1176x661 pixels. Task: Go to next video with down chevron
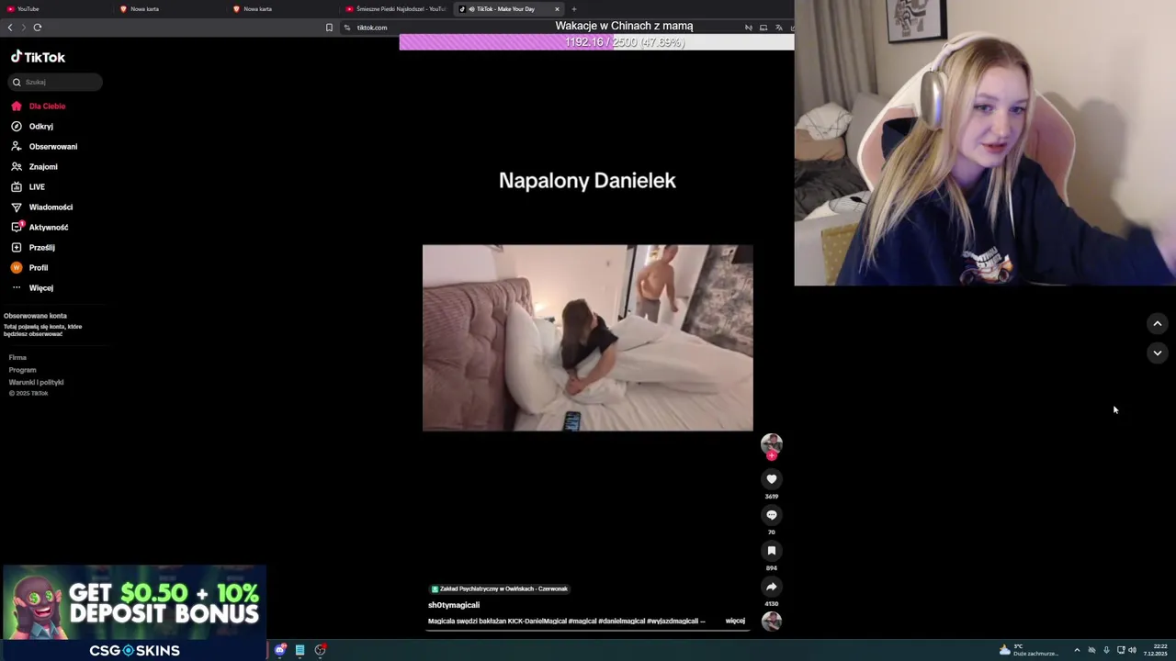(x=1158, y=353)
